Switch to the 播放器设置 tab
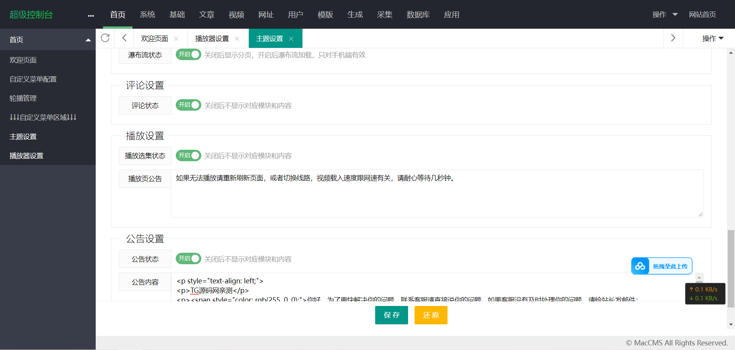This screenshot has width=735, height=350. (x=212, y=39)
